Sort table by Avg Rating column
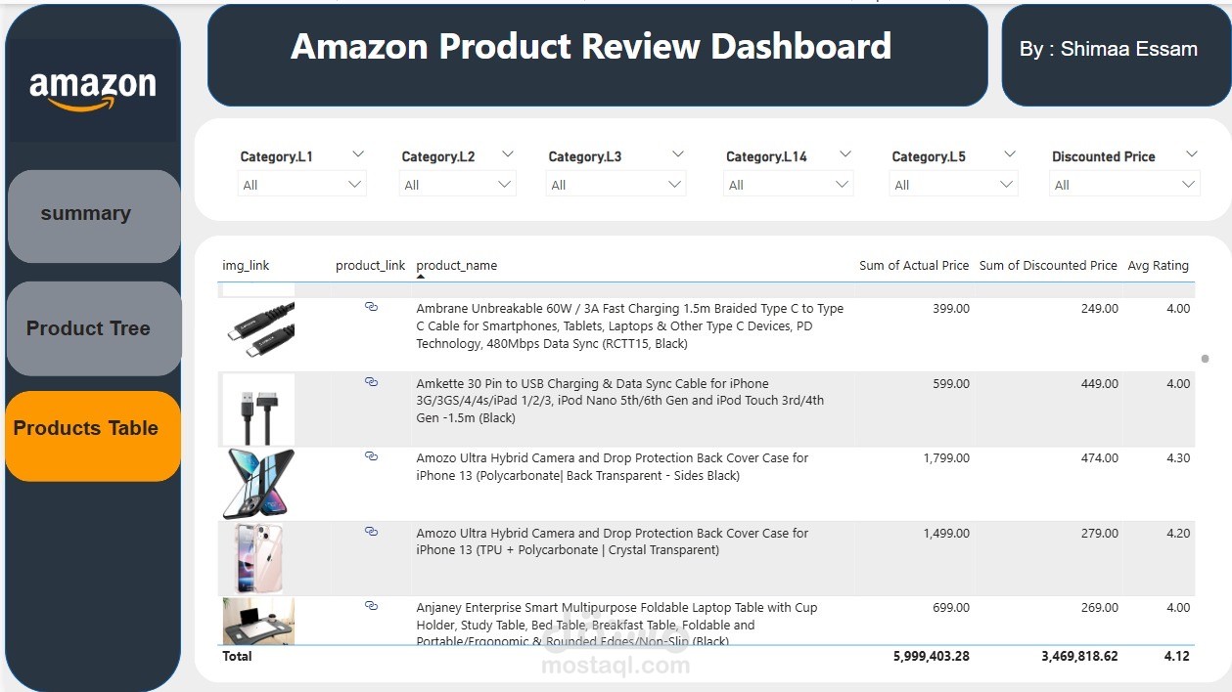The width and height of the screenshot is (1232, 692). click(x=1157, y=265)
